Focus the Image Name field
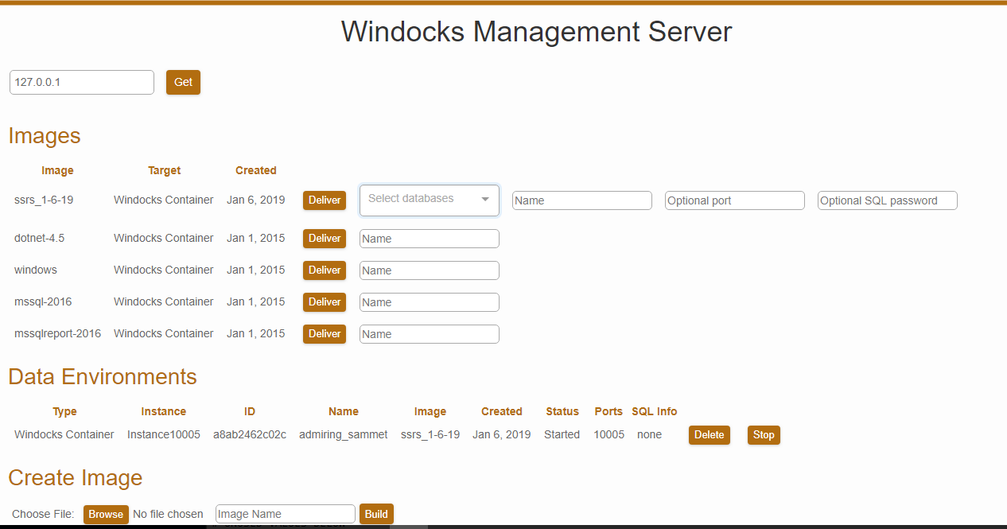Screen dimensions: 1007x529 click(x=286, y=514)
